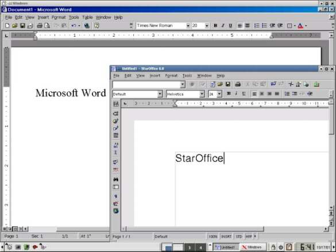
Task: Open the Window menu in StarOffice
Action: [204, 76]
